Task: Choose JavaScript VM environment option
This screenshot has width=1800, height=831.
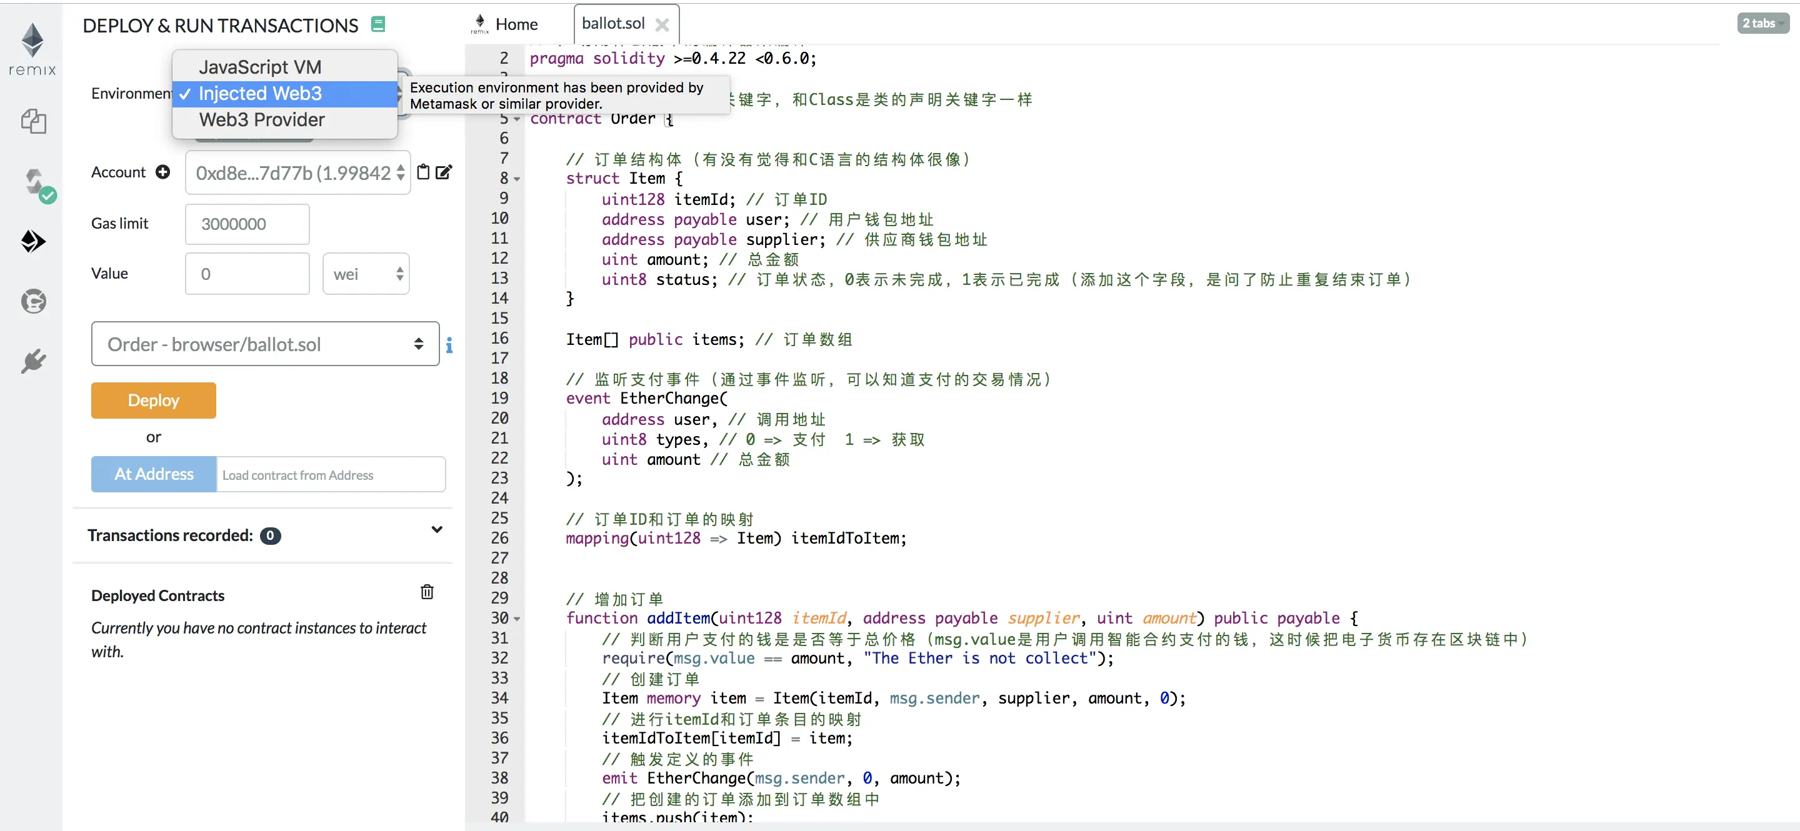Action: (259, 67)
